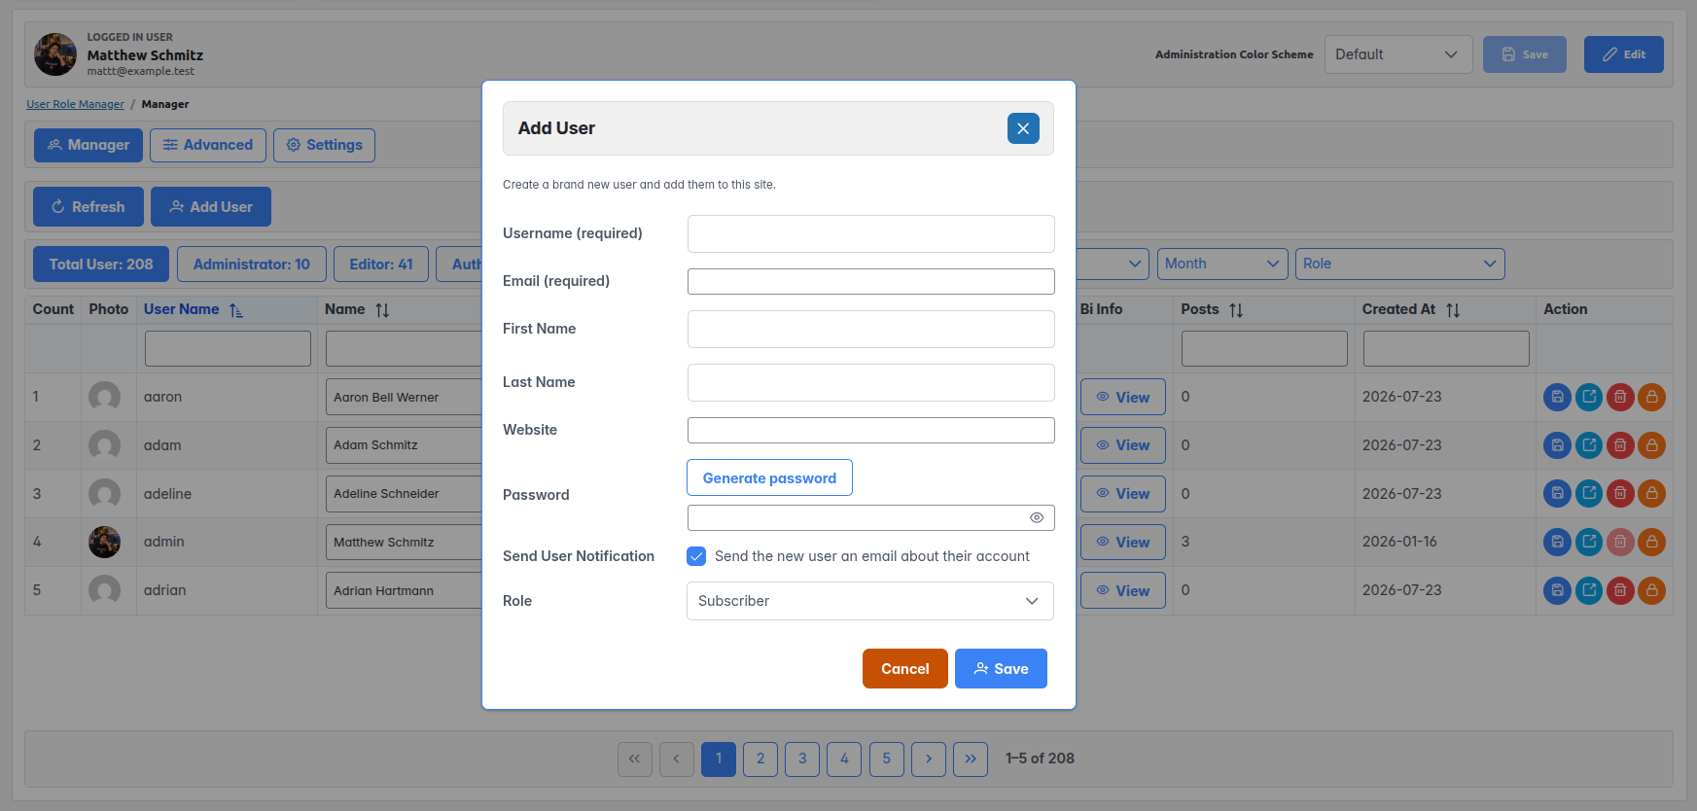This screenshot has height=811, width=1697.
Task: Click User Name column filter box
Action: click(228, 348)
